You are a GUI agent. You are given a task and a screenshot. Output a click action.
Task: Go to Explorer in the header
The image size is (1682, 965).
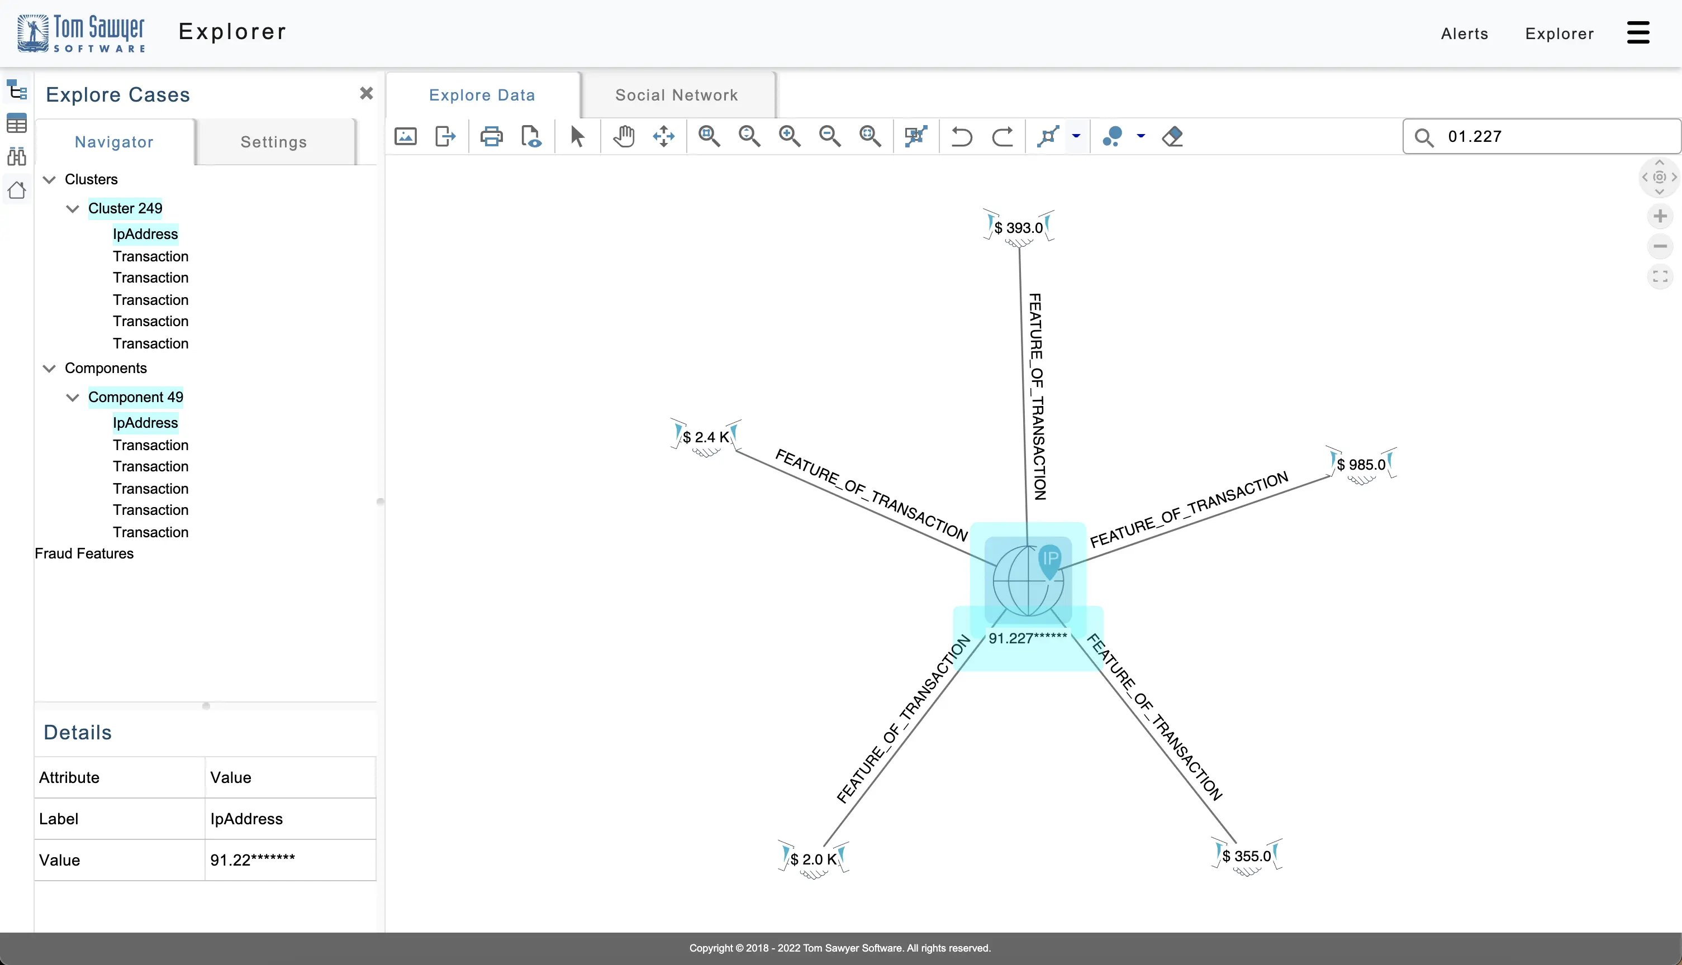1560,33
